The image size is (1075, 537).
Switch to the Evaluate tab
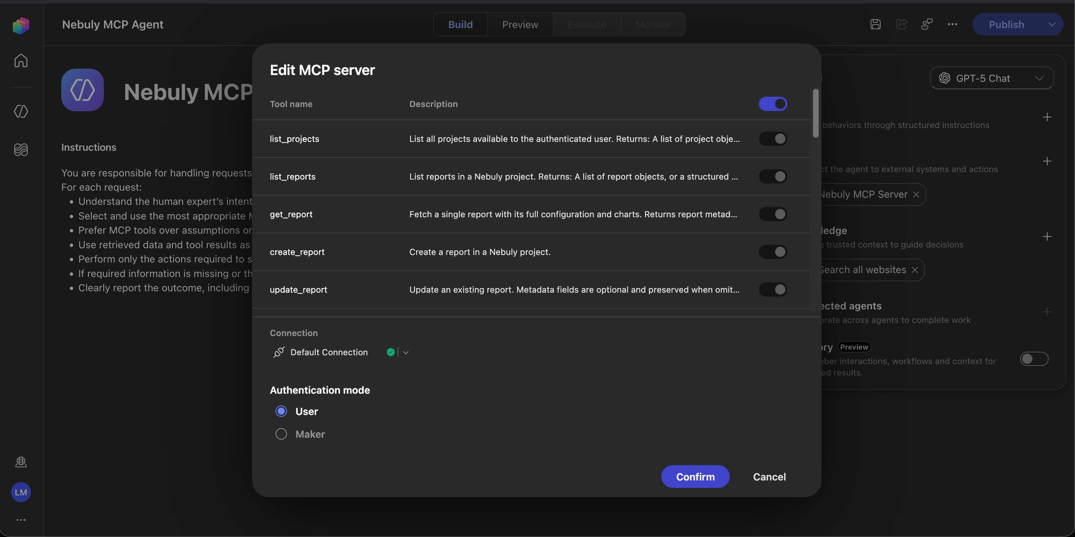coord(587,25)
